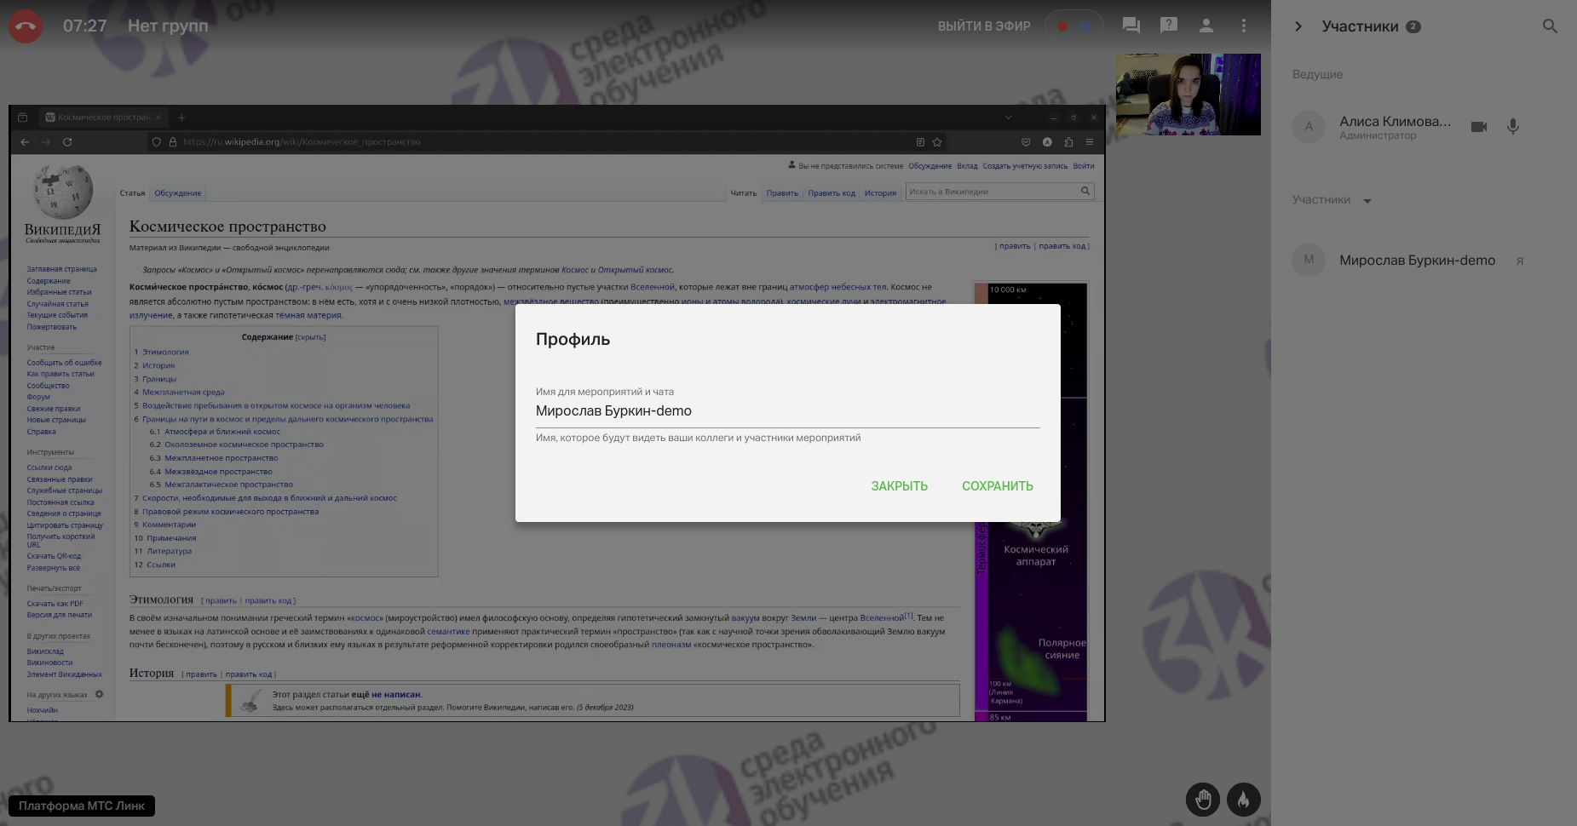Select Мирослав Буркин-demo in participants list
The width and height of the screenshot is (1577, 826).
(x=1416, y=260)
